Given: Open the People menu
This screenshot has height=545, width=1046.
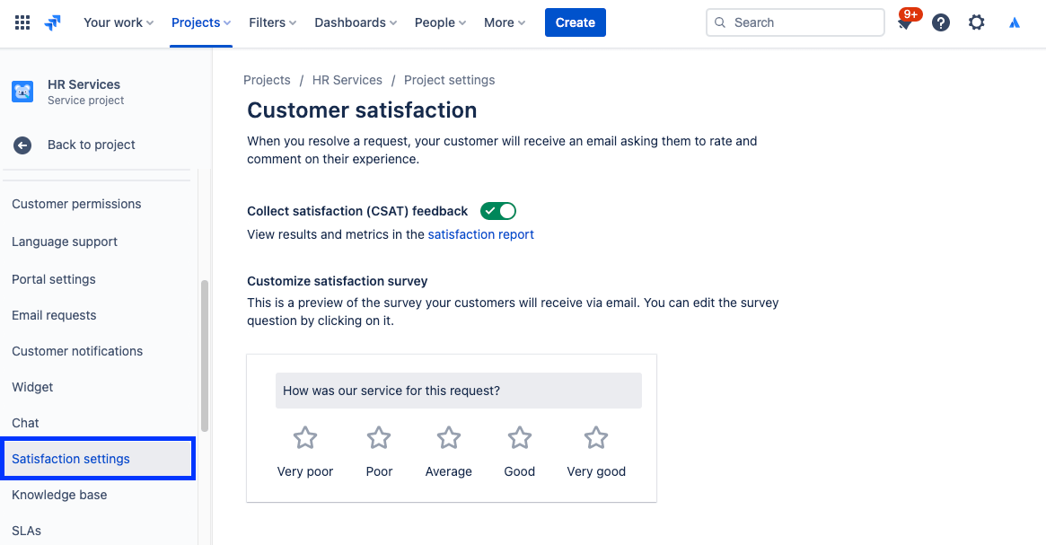Looking at the screenshot, I should click(x=439, y=22).
